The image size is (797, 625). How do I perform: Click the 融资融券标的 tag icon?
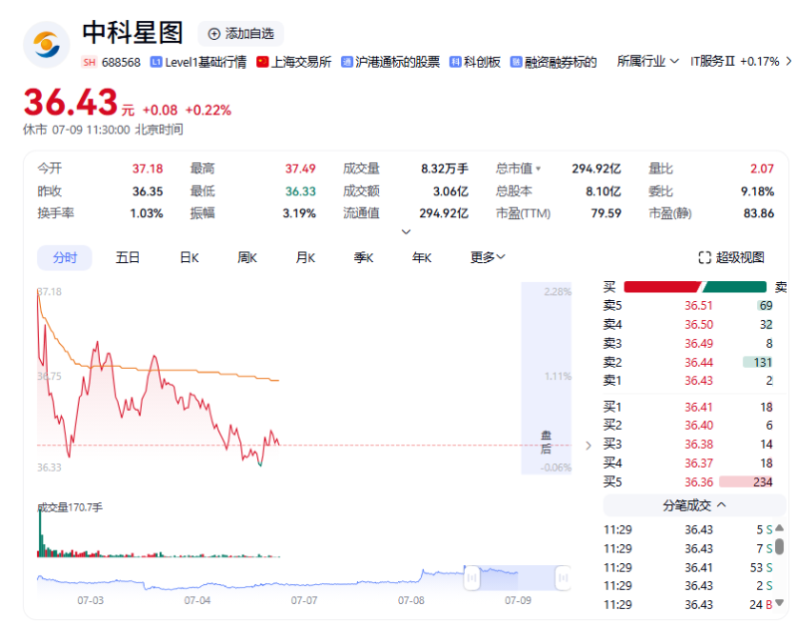pos(516,62)
